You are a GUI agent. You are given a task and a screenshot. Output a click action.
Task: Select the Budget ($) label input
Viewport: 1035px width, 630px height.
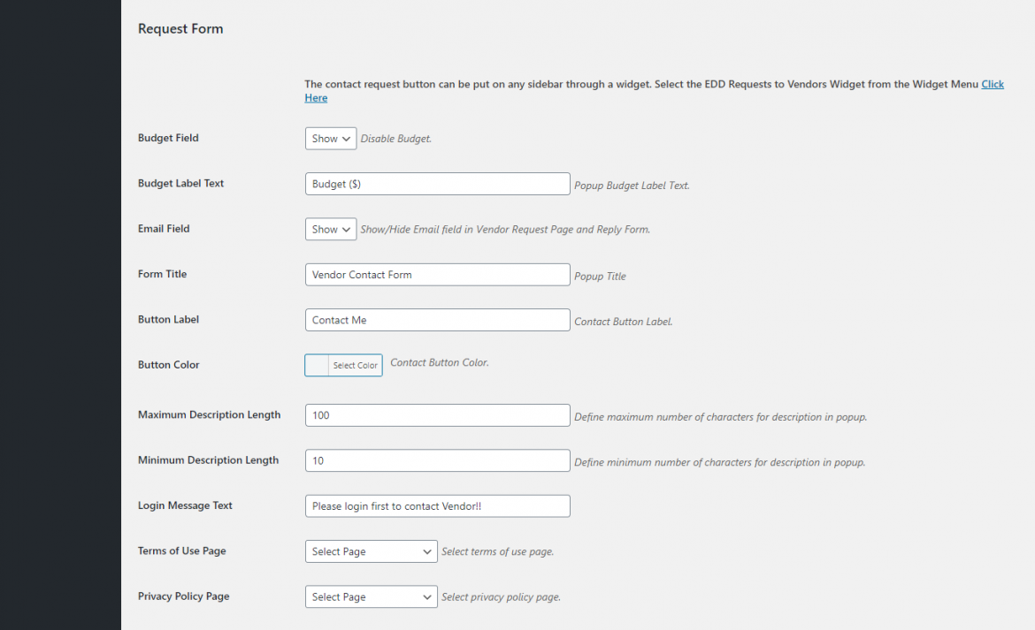point(437,183)
